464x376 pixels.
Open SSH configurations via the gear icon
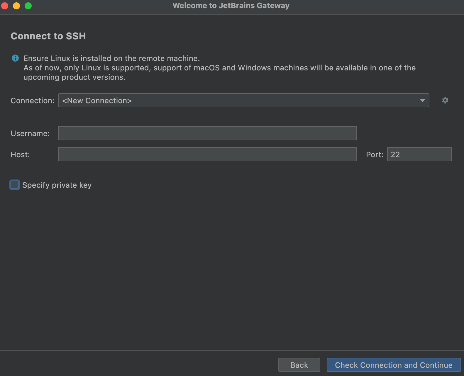[445, 100]
